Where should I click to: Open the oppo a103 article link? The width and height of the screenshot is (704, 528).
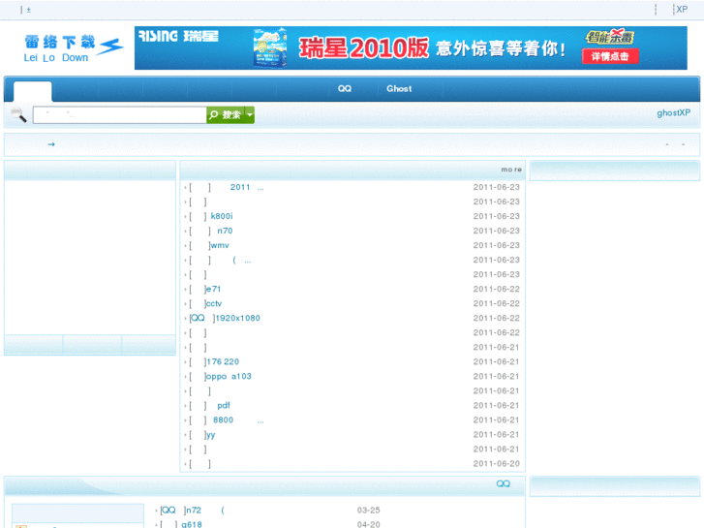click(229, 376)
